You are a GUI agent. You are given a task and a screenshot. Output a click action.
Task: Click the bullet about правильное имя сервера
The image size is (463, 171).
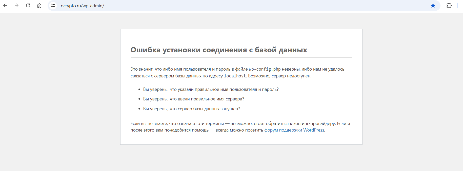click(x=193, y=99)
